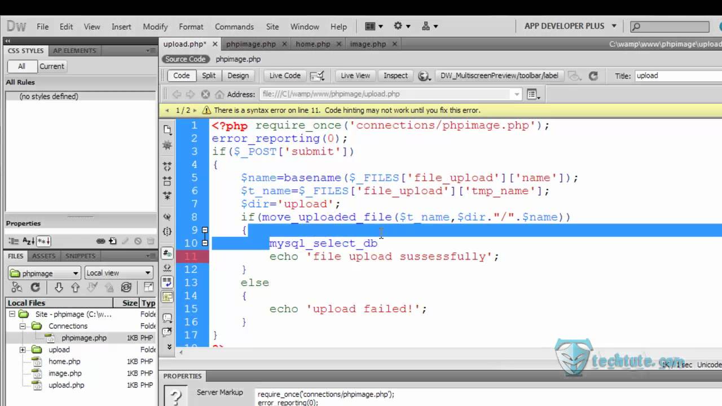Click Expand All icon in coding toolbar
This screenshot has width=722, height=406.
coord(168,196)
